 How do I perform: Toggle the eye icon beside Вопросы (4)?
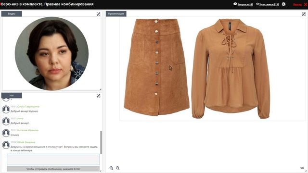(235, 4)
